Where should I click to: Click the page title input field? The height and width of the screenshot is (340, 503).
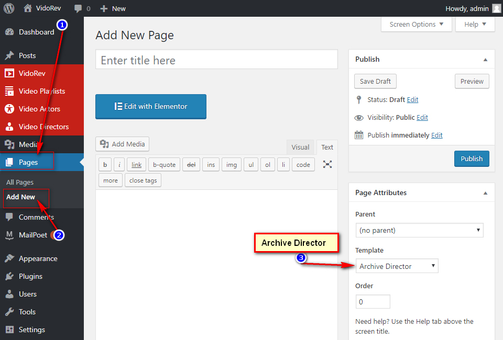click(x=216, y=60)
